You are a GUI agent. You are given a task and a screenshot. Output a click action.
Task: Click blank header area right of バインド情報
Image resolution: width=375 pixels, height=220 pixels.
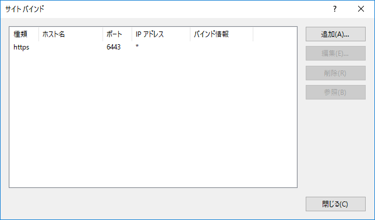(275, 34)
